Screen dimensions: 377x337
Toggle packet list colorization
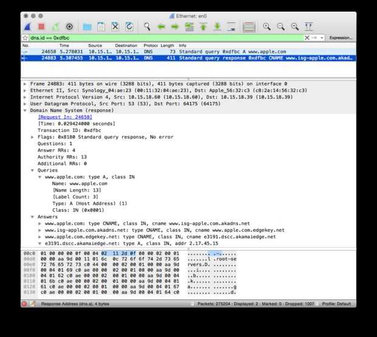pos(249,26)
